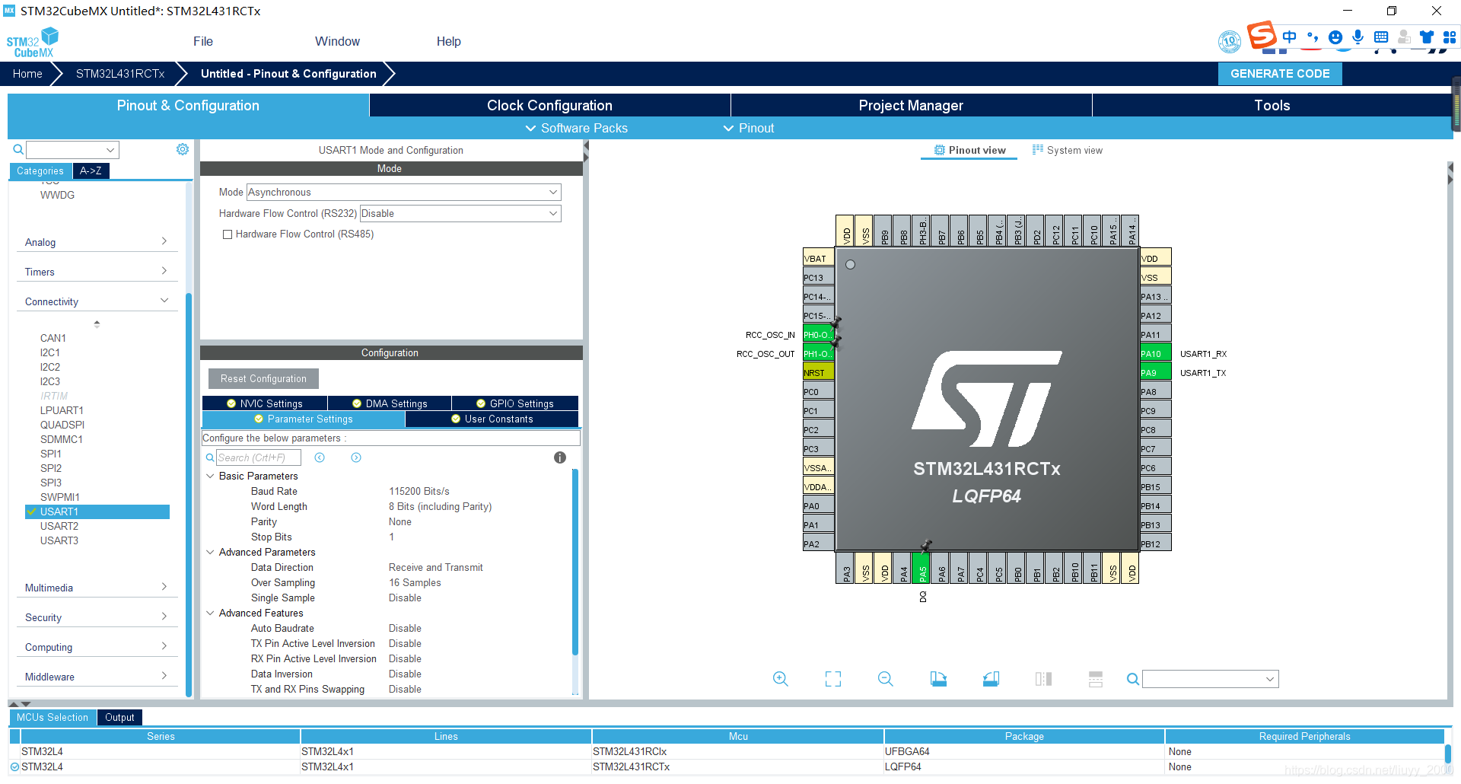Zoom in on the pinout view

tap(780, 679)
